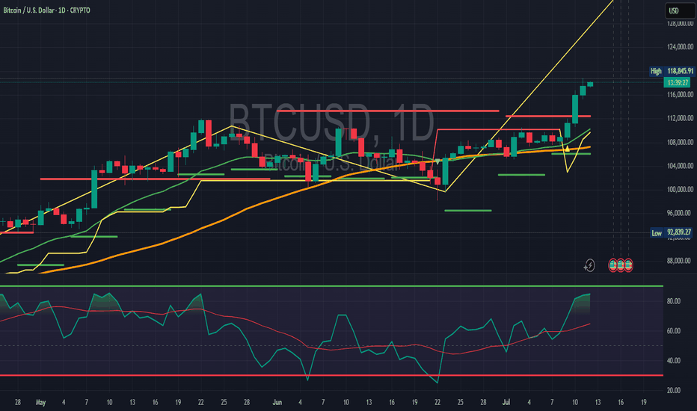Click the Jul label on time axis

[506, 403]
